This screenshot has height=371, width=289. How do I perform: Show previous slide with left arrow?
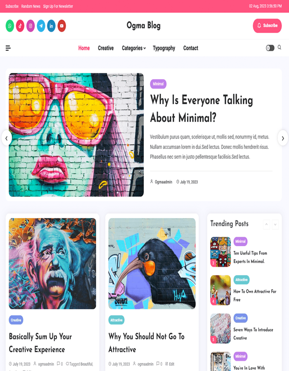7,138
